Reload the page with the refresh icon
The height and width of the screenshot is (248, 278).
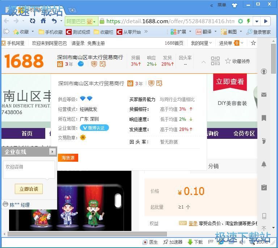[33, 21]
